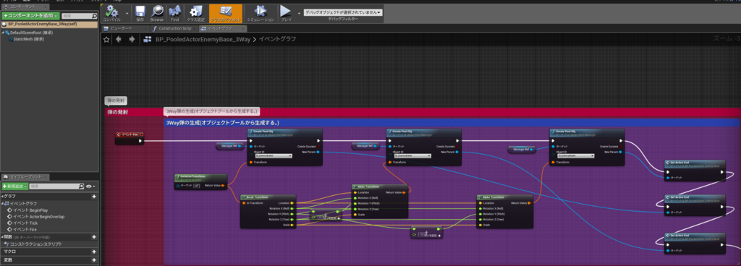Image resolution: width=741 pixels, height=266 pixels.
Task: Select コンストラクションスクリプト under 関数
Action: (x=32, y=244)
